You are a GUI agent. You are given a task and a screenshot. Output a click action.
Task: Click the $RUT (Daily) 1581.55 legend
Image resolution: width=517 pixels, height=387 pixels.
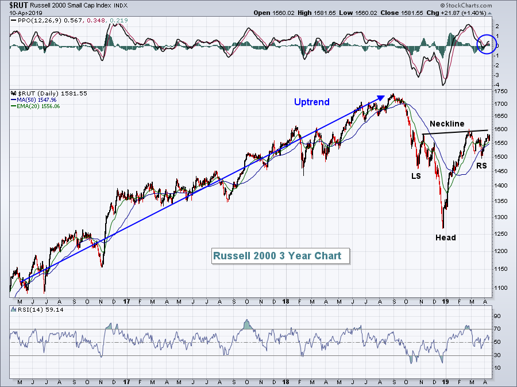[x=52, y=93]
